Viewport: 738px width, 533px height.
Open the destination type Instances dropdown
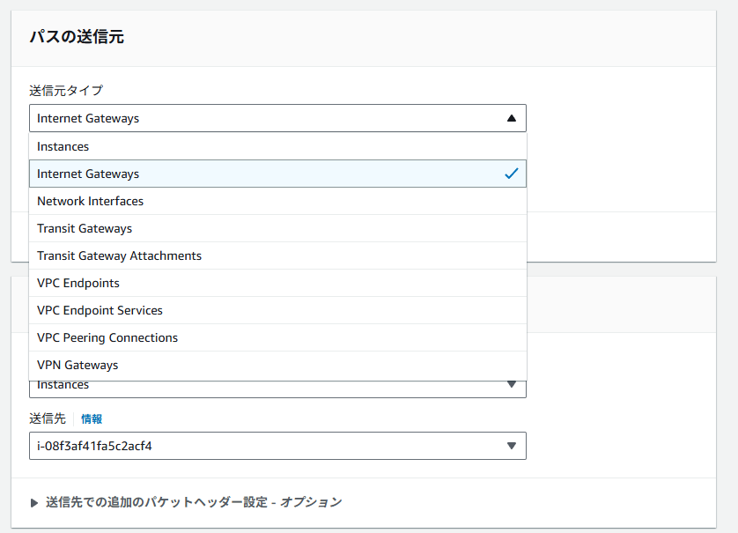tap(277, 389)
